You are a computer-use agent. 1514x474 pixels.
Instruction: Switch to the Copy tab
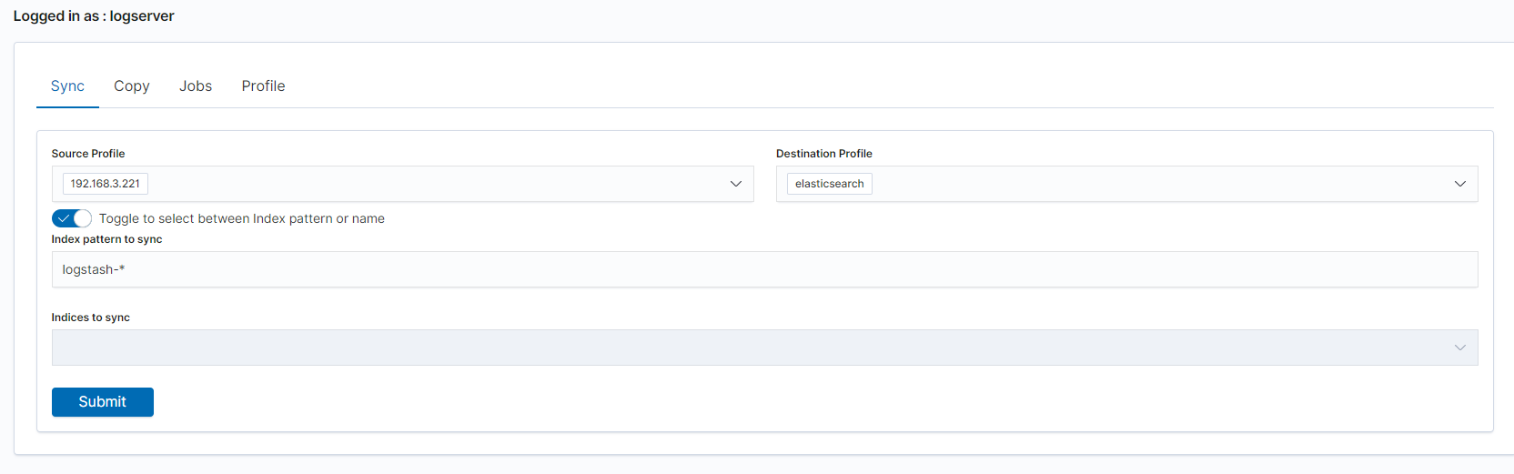(x=132, y=86)
